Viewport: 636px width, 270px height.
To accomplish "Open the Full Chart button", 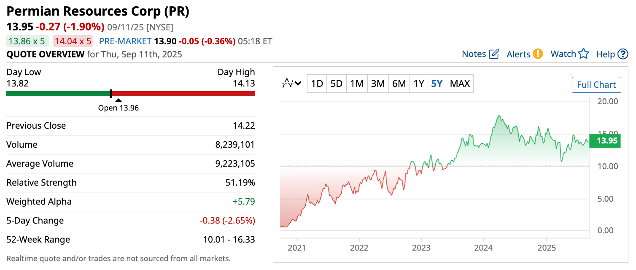I will click(x=596, y=85).
